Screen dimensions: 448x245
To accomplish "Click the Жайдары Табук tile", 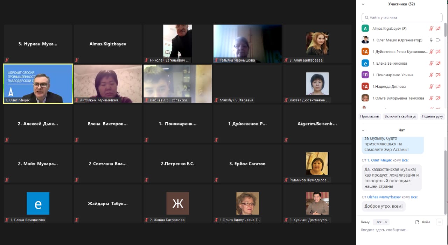I will point(108,203).
